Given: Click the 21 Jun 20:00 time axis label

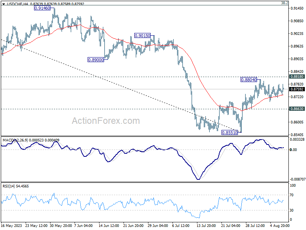Looking at the screenshot, I should pyautogui.click(x=133, y=225).
